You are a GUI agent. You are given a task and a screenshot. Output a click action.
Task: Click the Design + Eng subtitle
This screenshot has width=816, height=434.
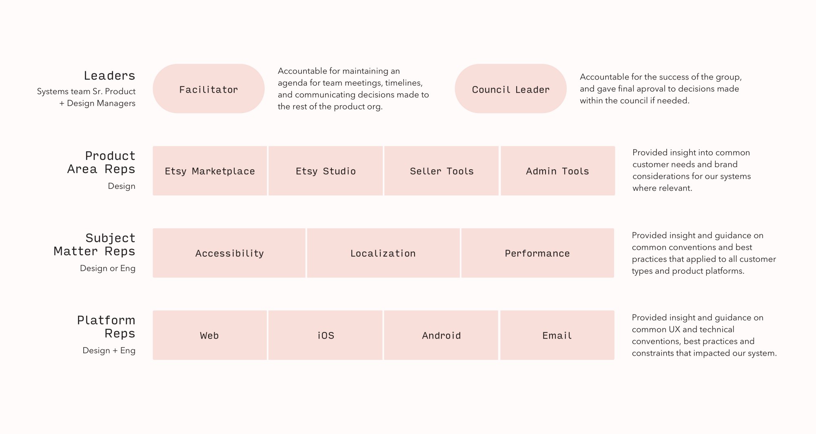(109, 350)
